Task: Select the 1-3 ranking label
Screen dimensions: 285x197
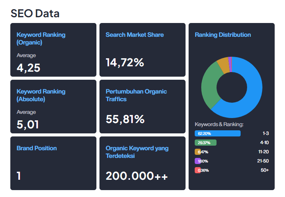Action: click(266, 133)
